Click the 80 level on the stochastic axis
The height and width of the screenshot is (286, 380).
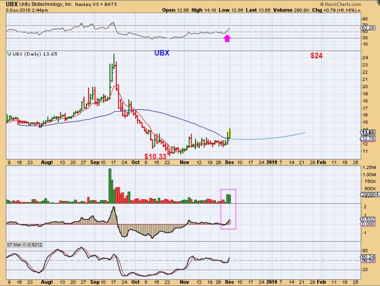[x=365, y=251]
